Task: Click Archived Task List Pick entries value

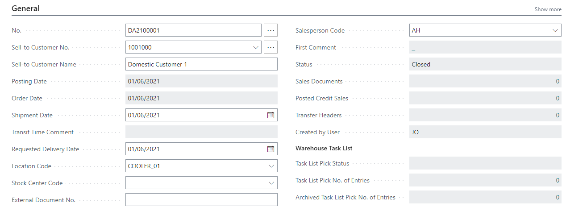Action: tap(557, 197)
